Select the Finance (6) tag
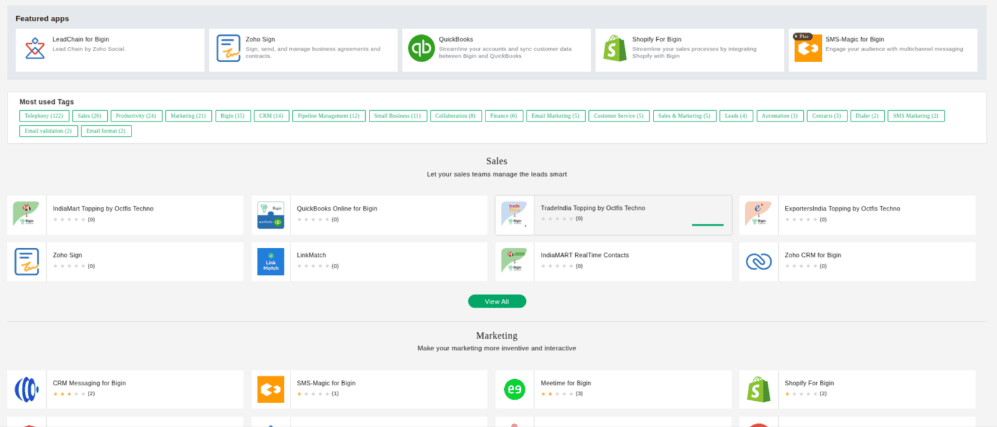Image resolution: width=997 pixels, height=427 pixels. 503,116
